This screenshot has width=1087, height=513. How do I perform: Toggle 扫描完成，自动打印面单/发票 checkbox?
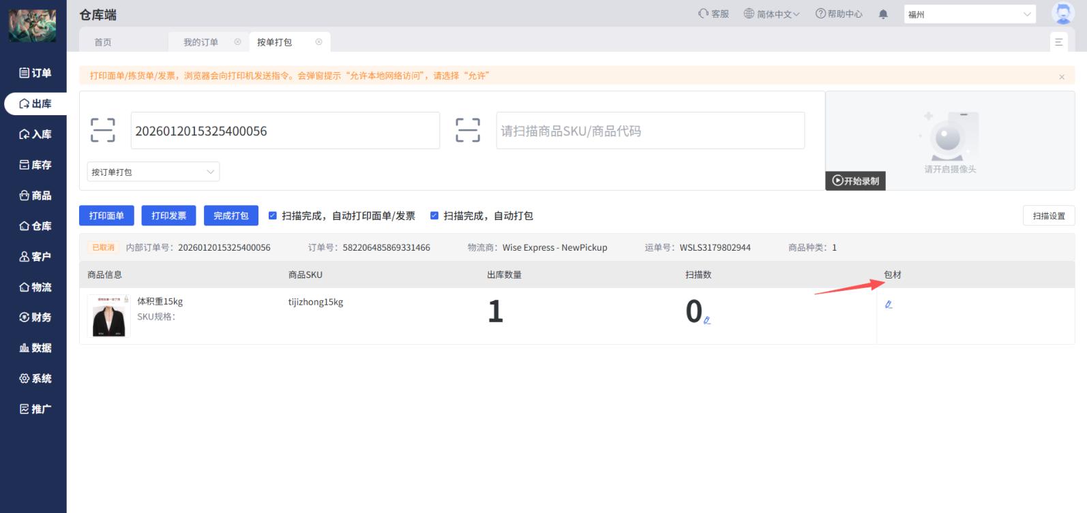tap(273, 216)
